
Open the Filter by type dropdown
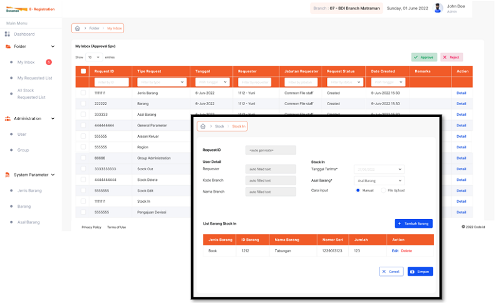[x=162, y=82]
